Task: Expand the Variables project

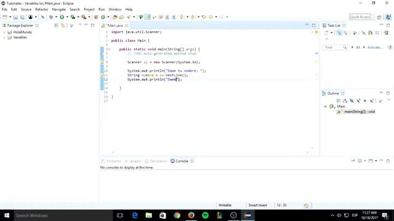Action: [4, 37]
